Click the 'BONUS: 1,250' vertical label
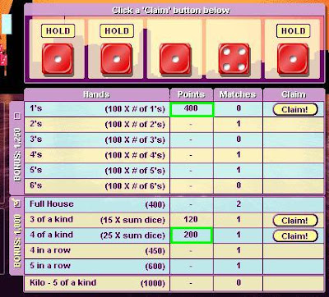Screen dimensions: 329x297 click(17, 154)
